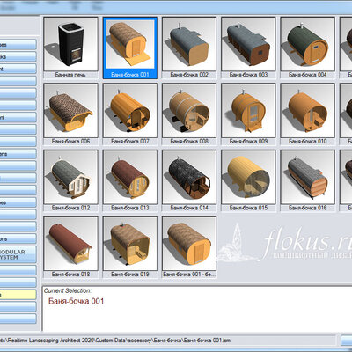
Task: Click the Баня-бочка 006 shingled sauna
Action: 70,114
